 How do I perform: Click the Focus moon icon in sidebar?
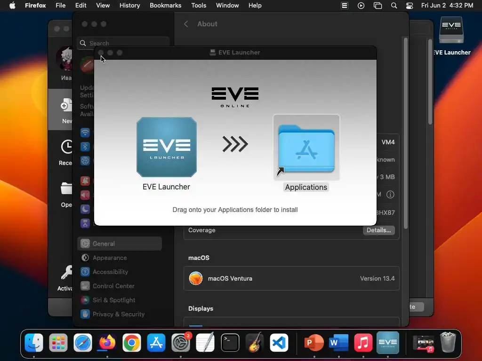coord(85,209)
